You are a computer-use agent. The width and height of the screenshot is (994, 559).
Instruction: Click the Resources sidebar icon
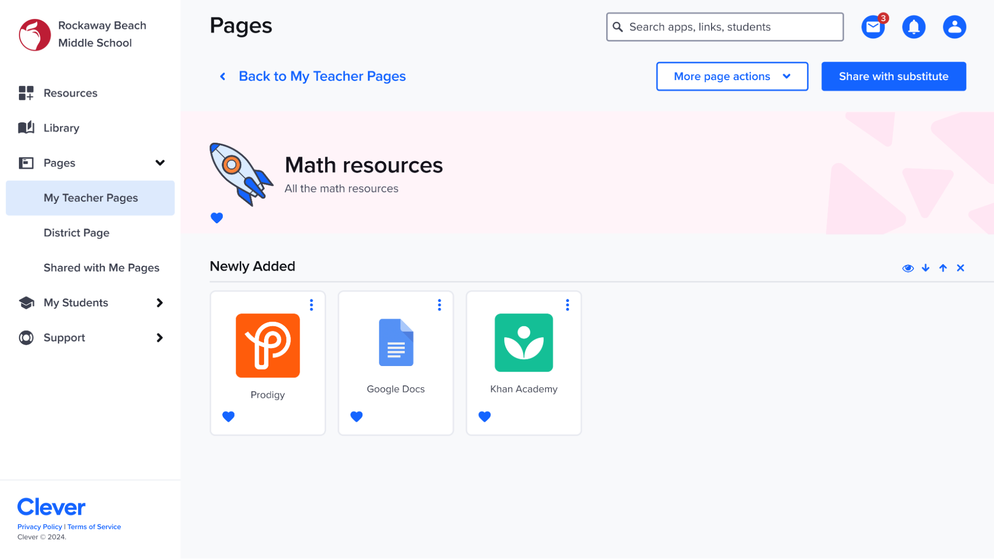tap(25, 93)
